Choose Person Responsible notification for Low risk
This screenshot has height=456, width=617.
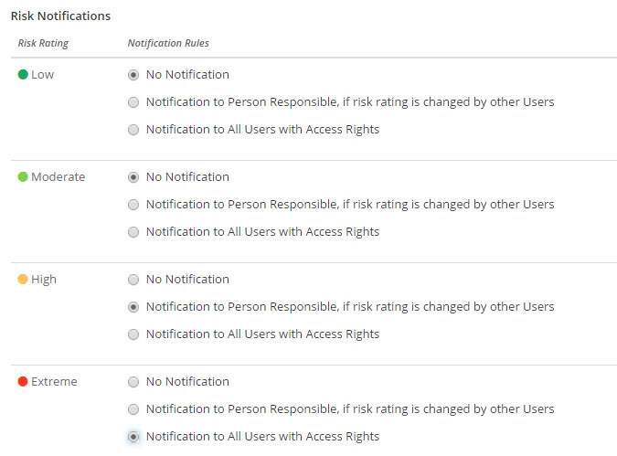(x=133, y=102)
